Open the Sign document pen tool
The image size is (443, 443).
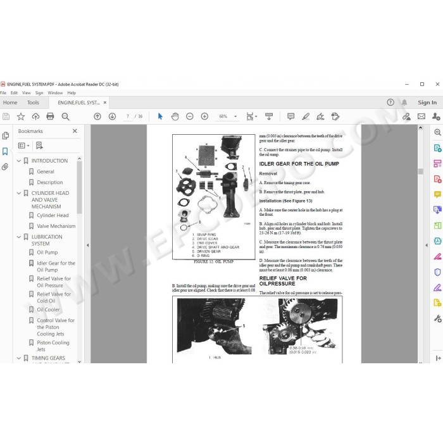coord(320,116)
